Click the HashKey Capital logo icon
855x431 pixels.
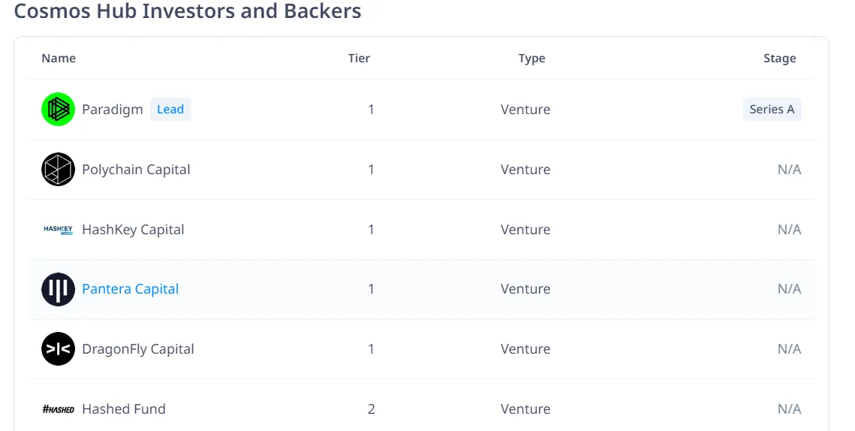click(58, 230)
